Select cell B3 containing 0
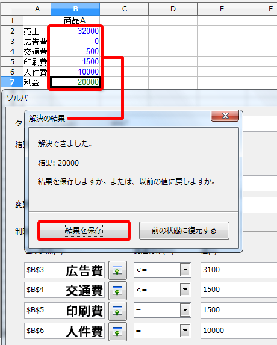Image resolution: width=277 pixels, height=345 pixels. (75, 41)
